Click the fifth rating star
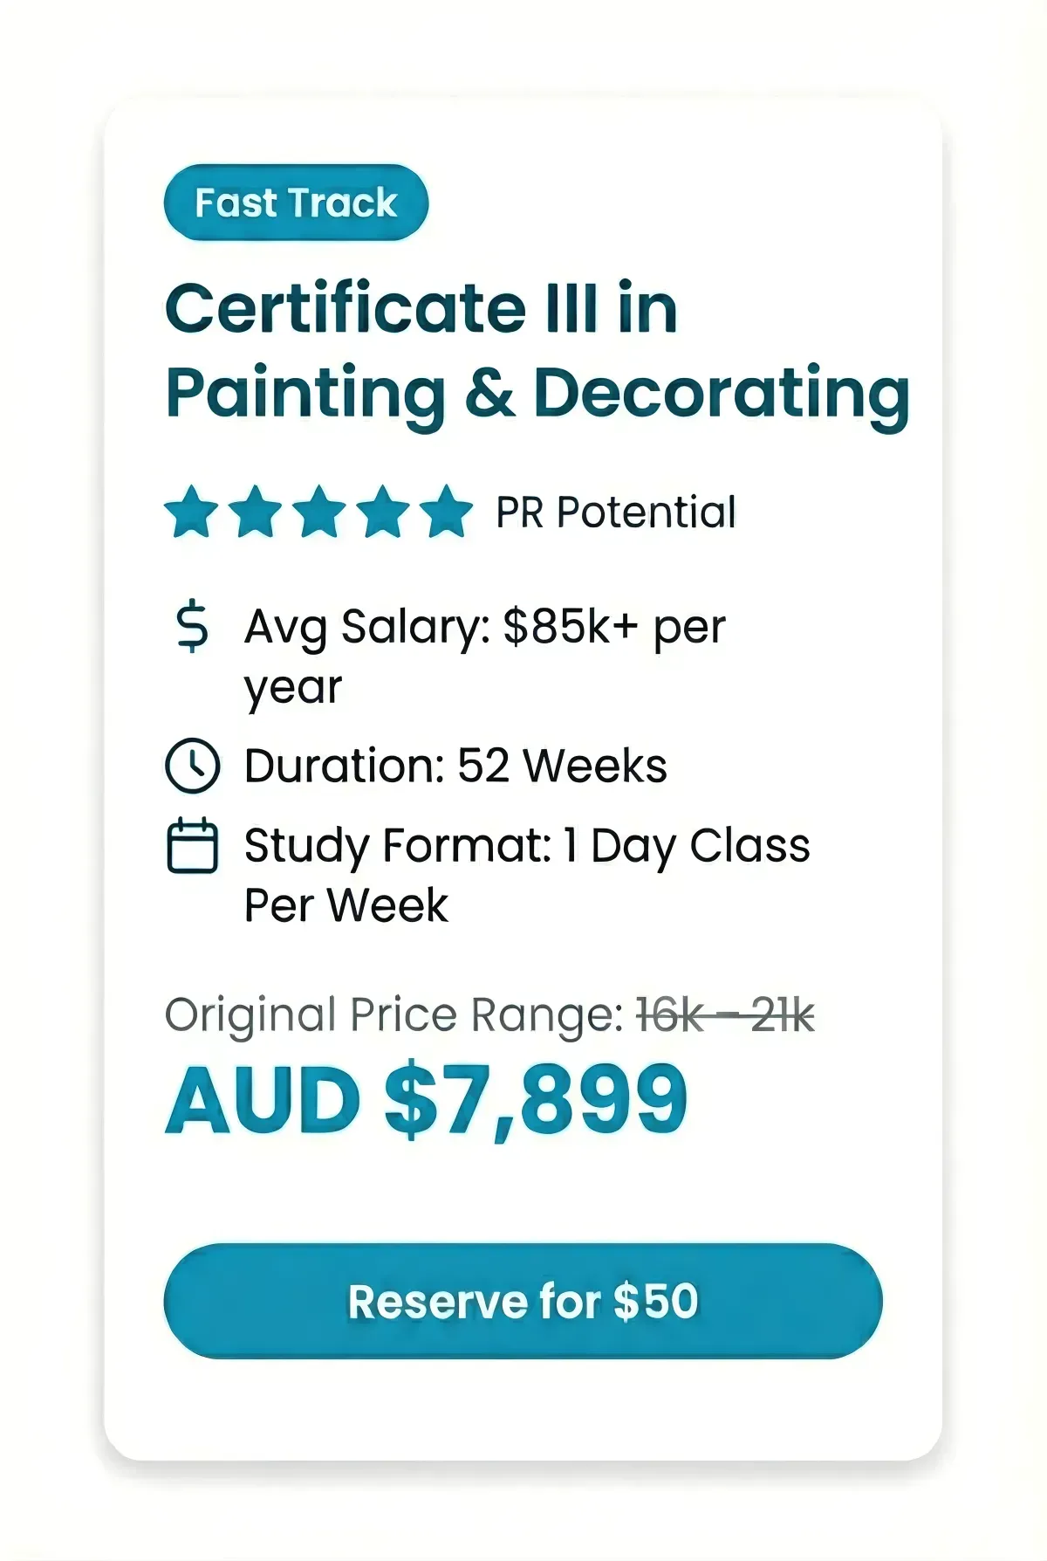Image resolution: width=1047 pixels, height=1561 pixels. point(446,512)
